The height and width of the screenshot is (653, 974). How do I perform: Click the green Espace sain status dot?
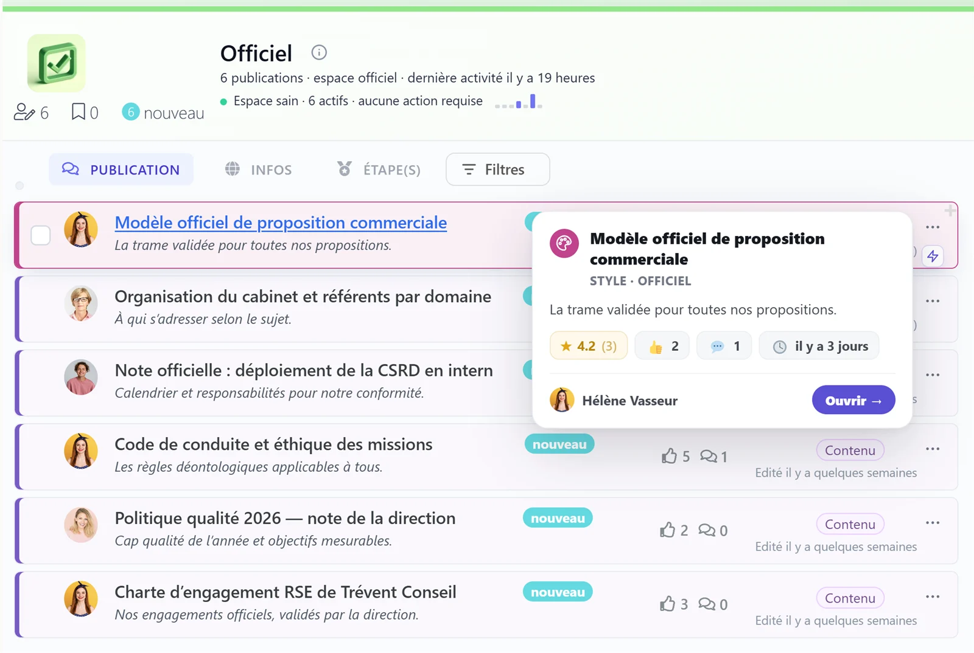pyautogui.click(x=223, y=102)
